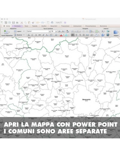Align text right

[80, 35]
